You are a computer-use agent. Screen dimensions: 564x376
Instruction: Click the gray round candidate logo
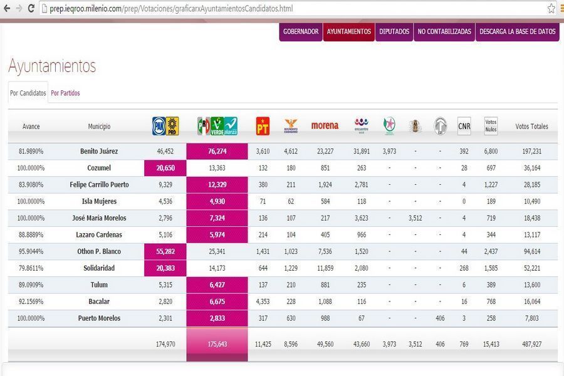(441, 126)
